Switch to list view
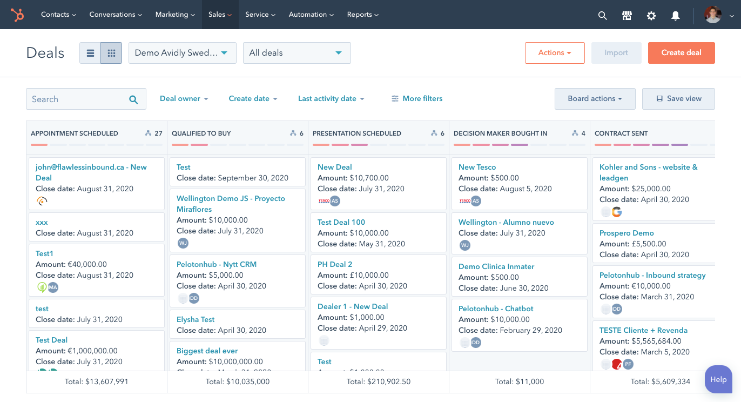741x402 pixels. 90,53
